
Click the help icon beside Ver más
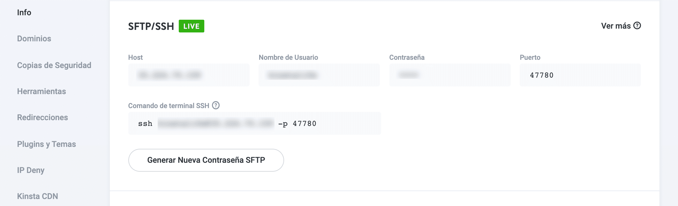point(637,26)
